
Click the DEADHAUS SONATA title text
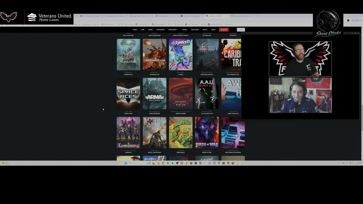(207, 75)
